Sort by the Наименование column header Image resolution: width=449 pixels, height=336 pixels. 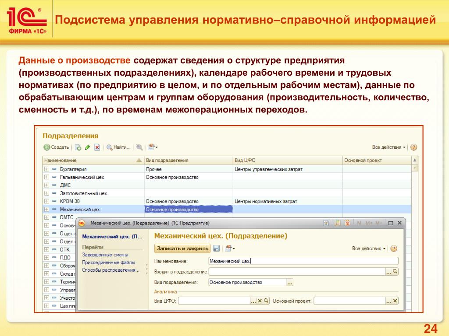[x=93, y=160]
